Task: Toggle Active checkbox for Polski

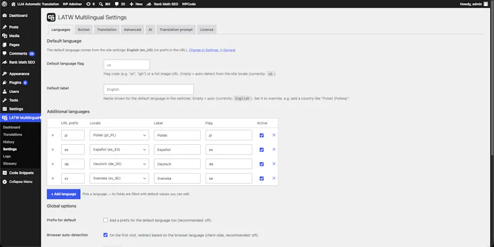Action: [261, 136]
